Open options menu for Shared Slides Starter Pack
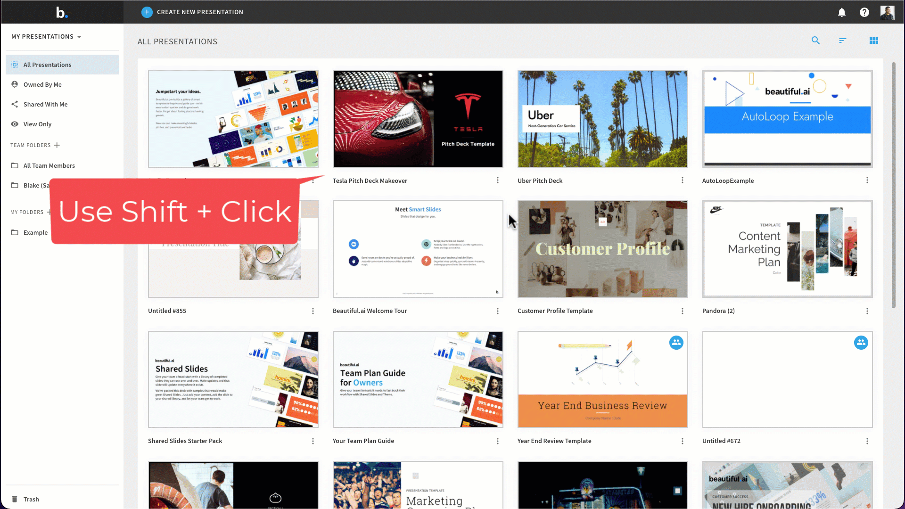Image resolution: width=905 pixels, height=509 pixels. 313,441
